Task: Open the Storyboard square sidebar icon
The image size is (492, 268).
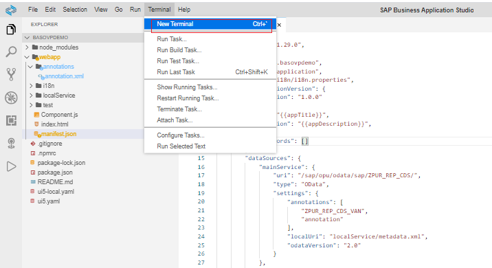Action: (x=11, y=120)
